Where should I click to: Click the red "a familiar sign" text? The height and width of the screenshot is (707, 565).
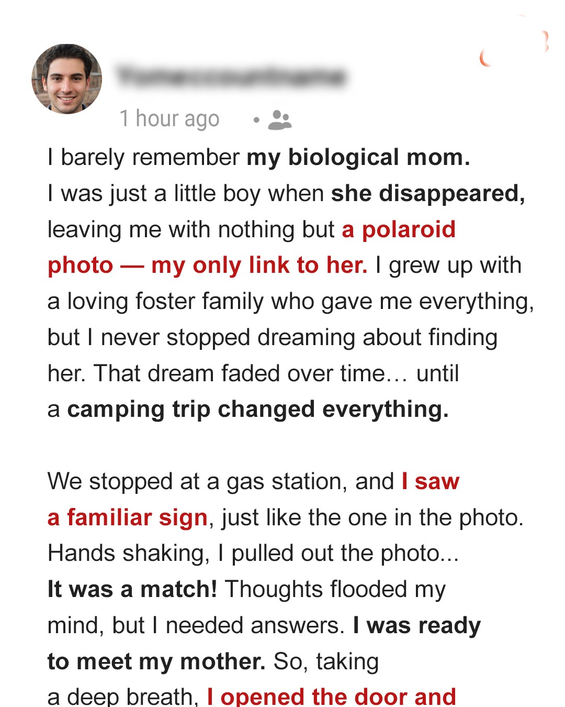[x=128, y=517]
